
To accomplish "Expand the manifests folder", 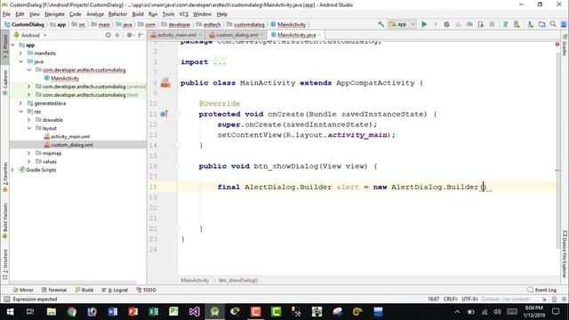I will 20,53.
